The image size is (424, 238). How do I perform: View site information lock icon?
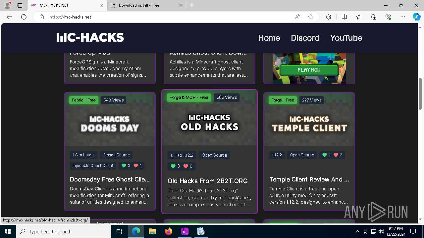coord(42,17)
